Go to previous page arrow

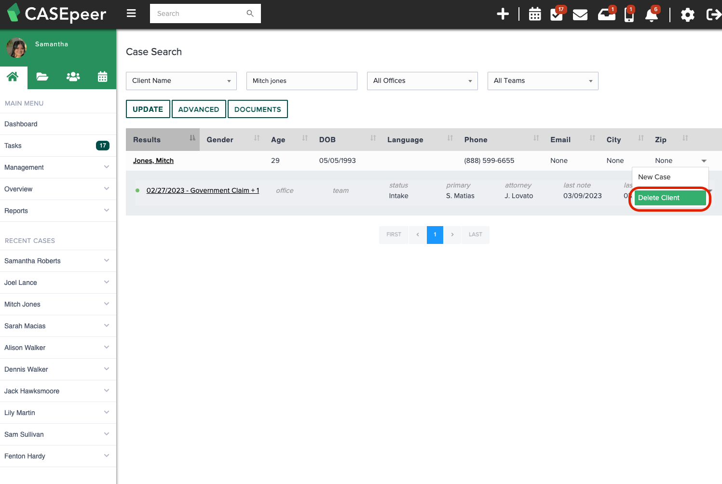(418, 235)
